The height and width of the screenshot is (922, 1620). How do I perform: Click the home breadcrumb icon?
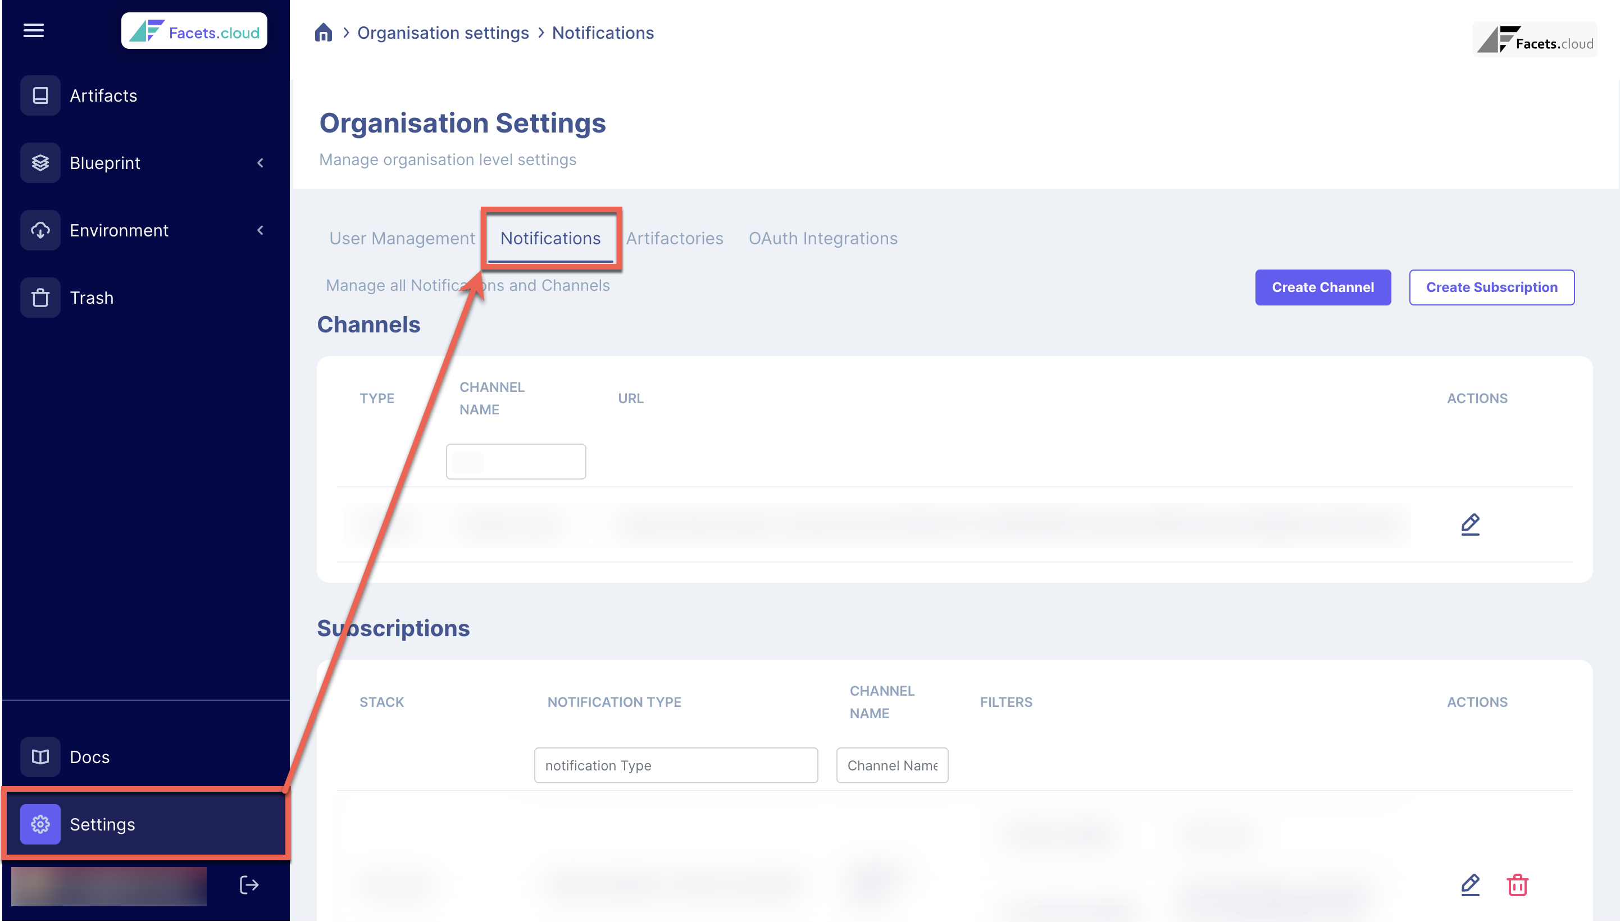[x=323, y=33]
